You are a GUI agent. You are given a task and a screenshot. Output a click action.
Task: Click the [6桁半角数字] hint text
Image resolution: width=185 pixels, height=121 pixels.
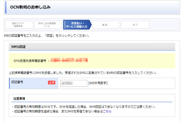click(98, 83)
